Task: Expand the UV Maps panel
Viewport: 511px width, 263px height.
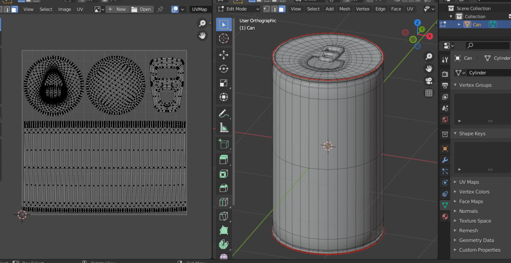Action: coord(469,182)
